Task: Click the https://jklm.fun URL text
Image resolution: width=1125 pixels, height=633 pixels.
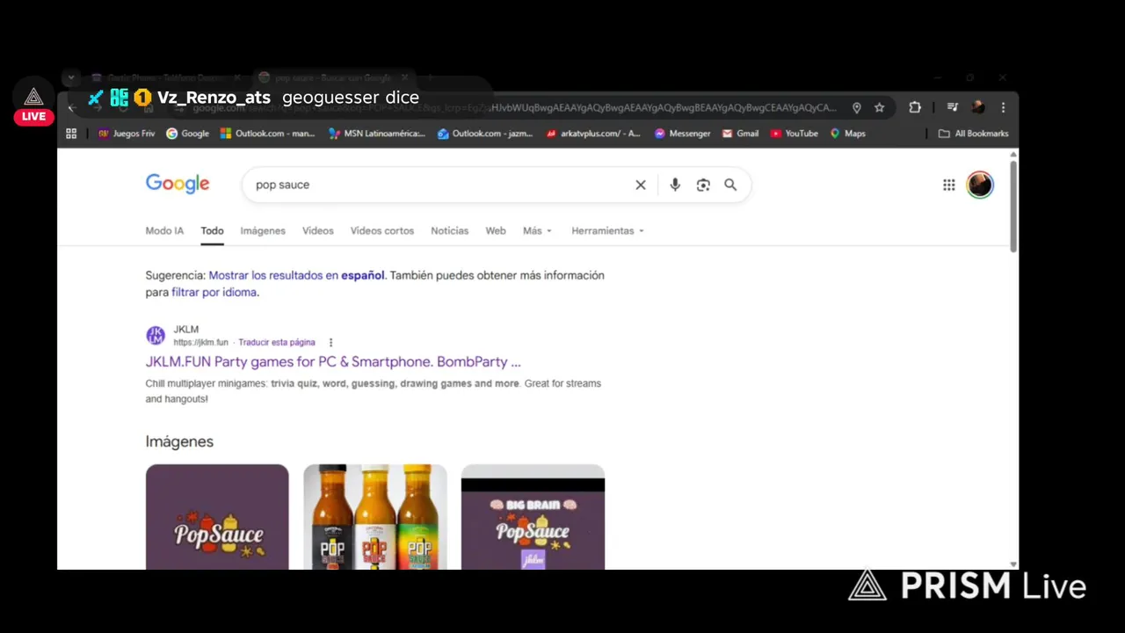Action: (200, 343)
